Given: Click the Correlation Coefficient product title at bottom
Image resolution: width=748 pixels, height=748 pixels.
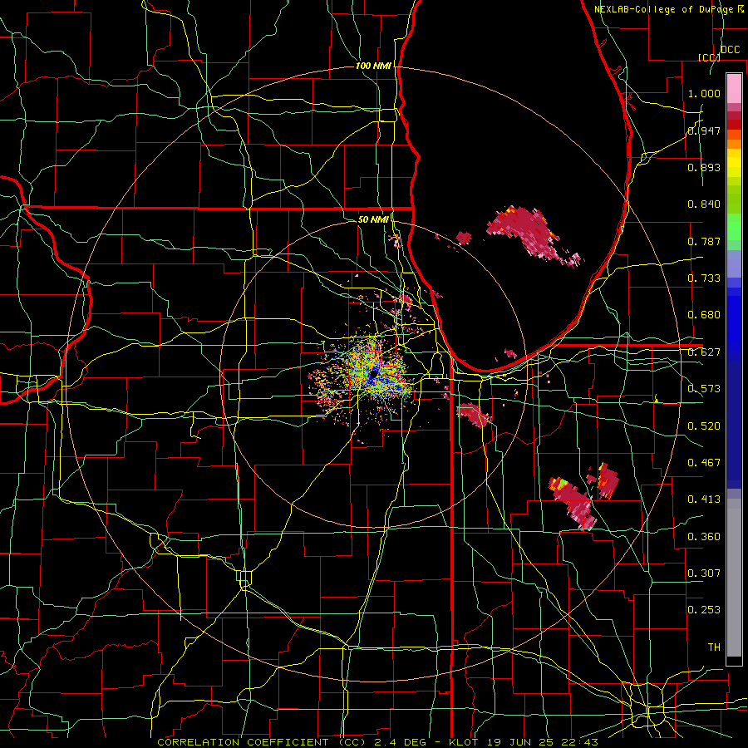Looking at the screenshot, I should point(377,742).
